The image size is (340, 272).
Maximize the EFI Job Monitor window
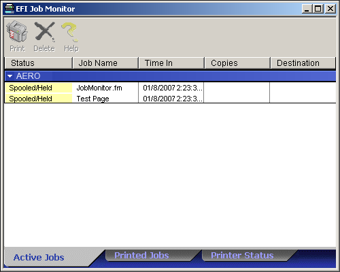[x=318, y=9]
